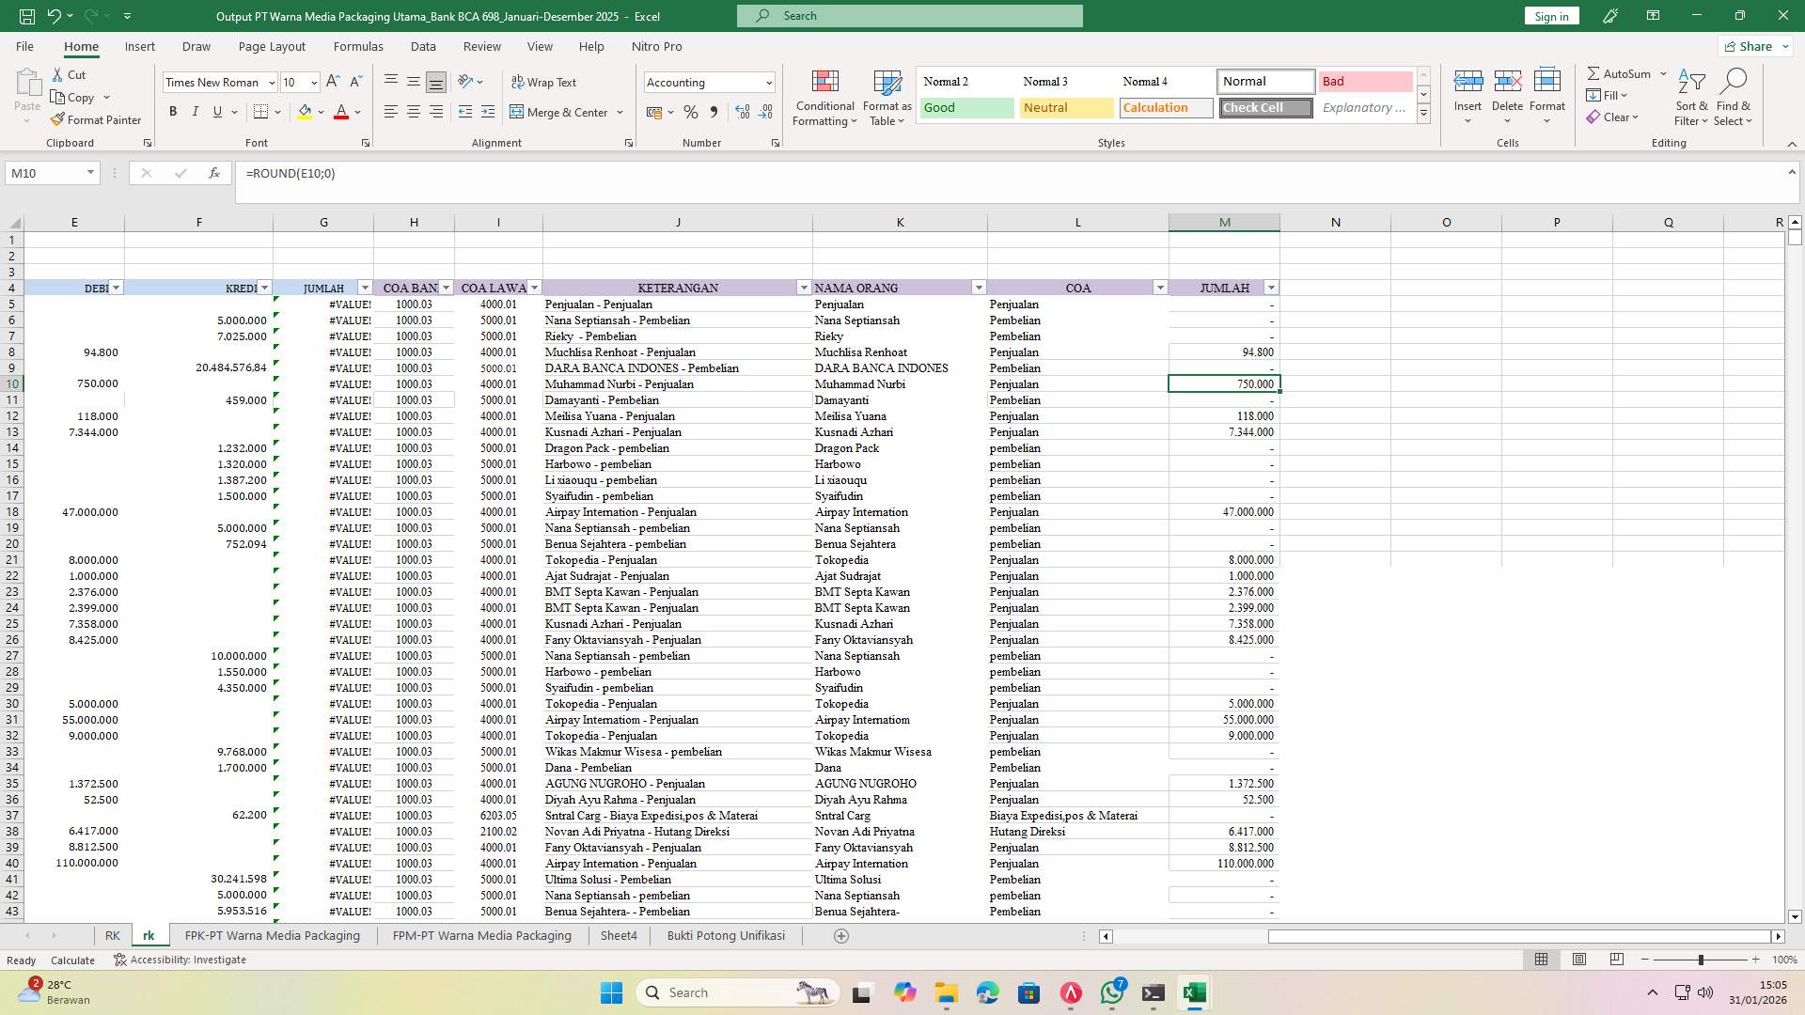
Task: Click inside the formula bar
Action: 564,173
